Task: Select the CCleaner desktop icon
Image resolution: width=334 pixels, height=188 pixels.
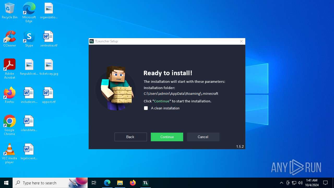Action: click(x=10, y=39)
